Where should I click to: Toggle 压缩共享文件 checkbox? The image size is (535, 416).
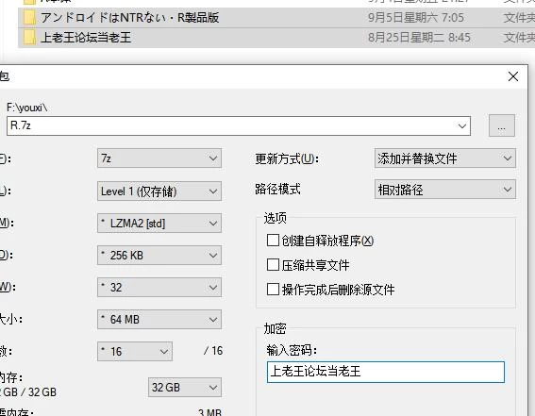pyautogui.click(x=273, y=265)
